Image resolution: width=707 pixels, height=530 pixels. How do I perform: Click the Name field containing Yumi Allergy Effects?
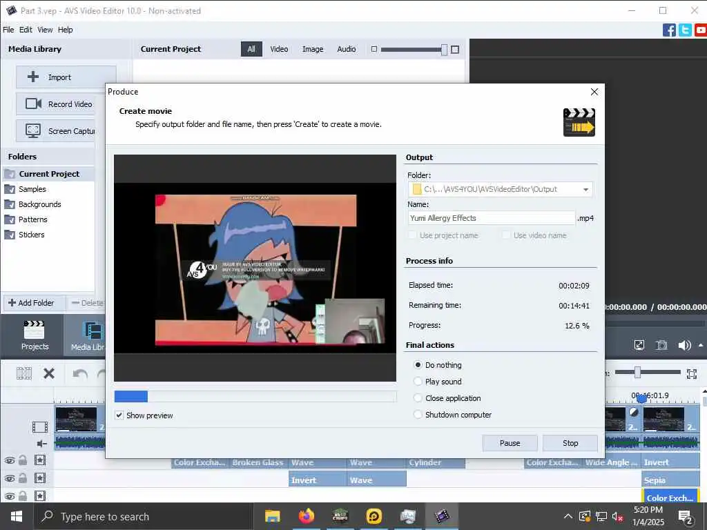(x=492, y=218)
